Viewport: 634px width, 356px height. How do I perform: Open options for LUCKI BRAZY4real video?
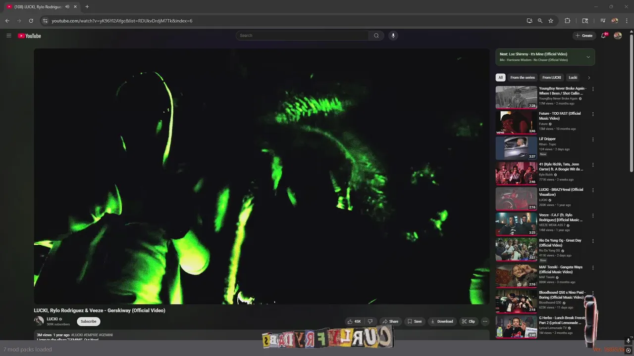593,190
